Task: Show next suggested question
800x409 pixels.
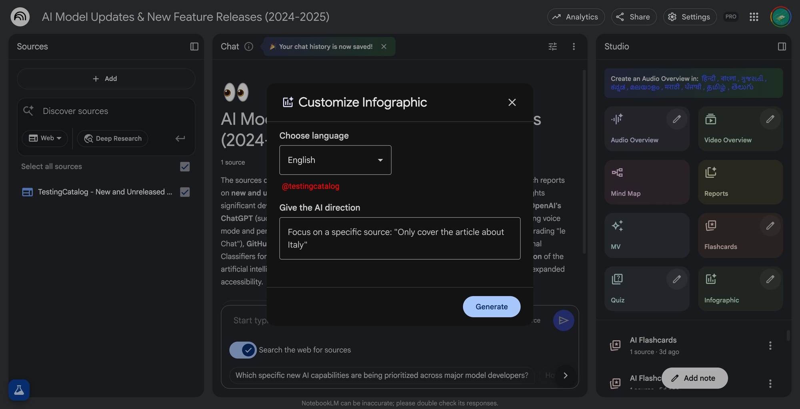Action: [x=565, y=375]
